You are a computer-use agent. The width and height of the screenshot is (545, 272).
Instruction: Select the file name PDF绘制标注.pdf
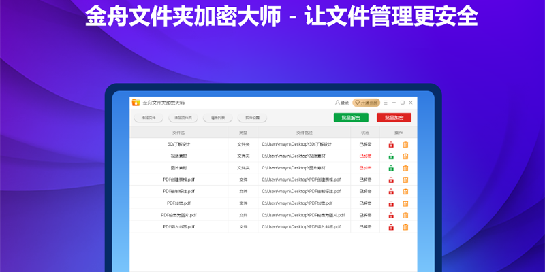coord(178,192)
